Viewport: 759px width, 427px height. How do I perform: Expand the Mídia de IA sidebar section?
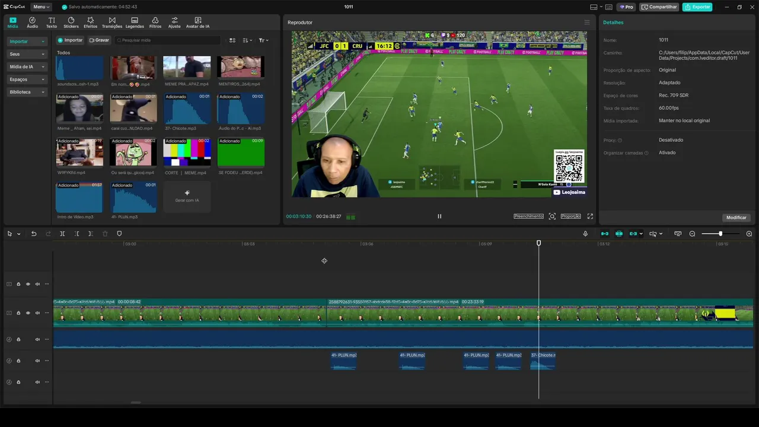point(27,66)
